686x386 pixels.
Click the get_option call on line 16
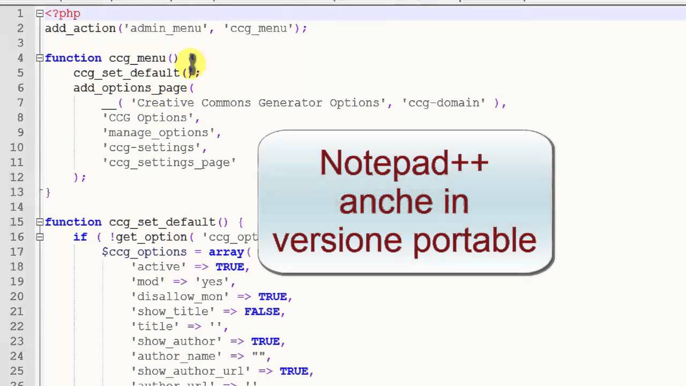152,237
